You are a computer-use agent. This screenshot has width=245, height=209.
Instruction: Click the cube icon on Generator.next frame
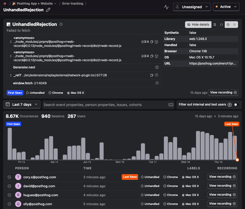click(x=157, y=67)
